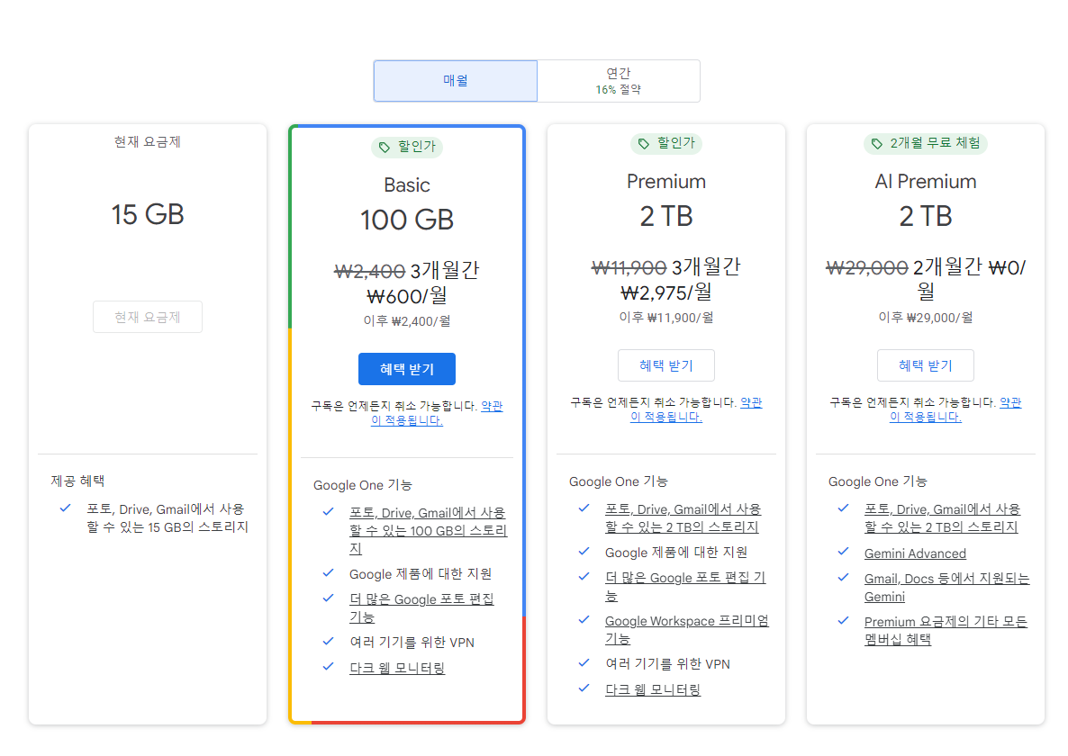This screenshot has height=756, width=1068.
Task: Click the struck-through ₩2,400 price
Action: pyautogui.click(x=370, y=272)
